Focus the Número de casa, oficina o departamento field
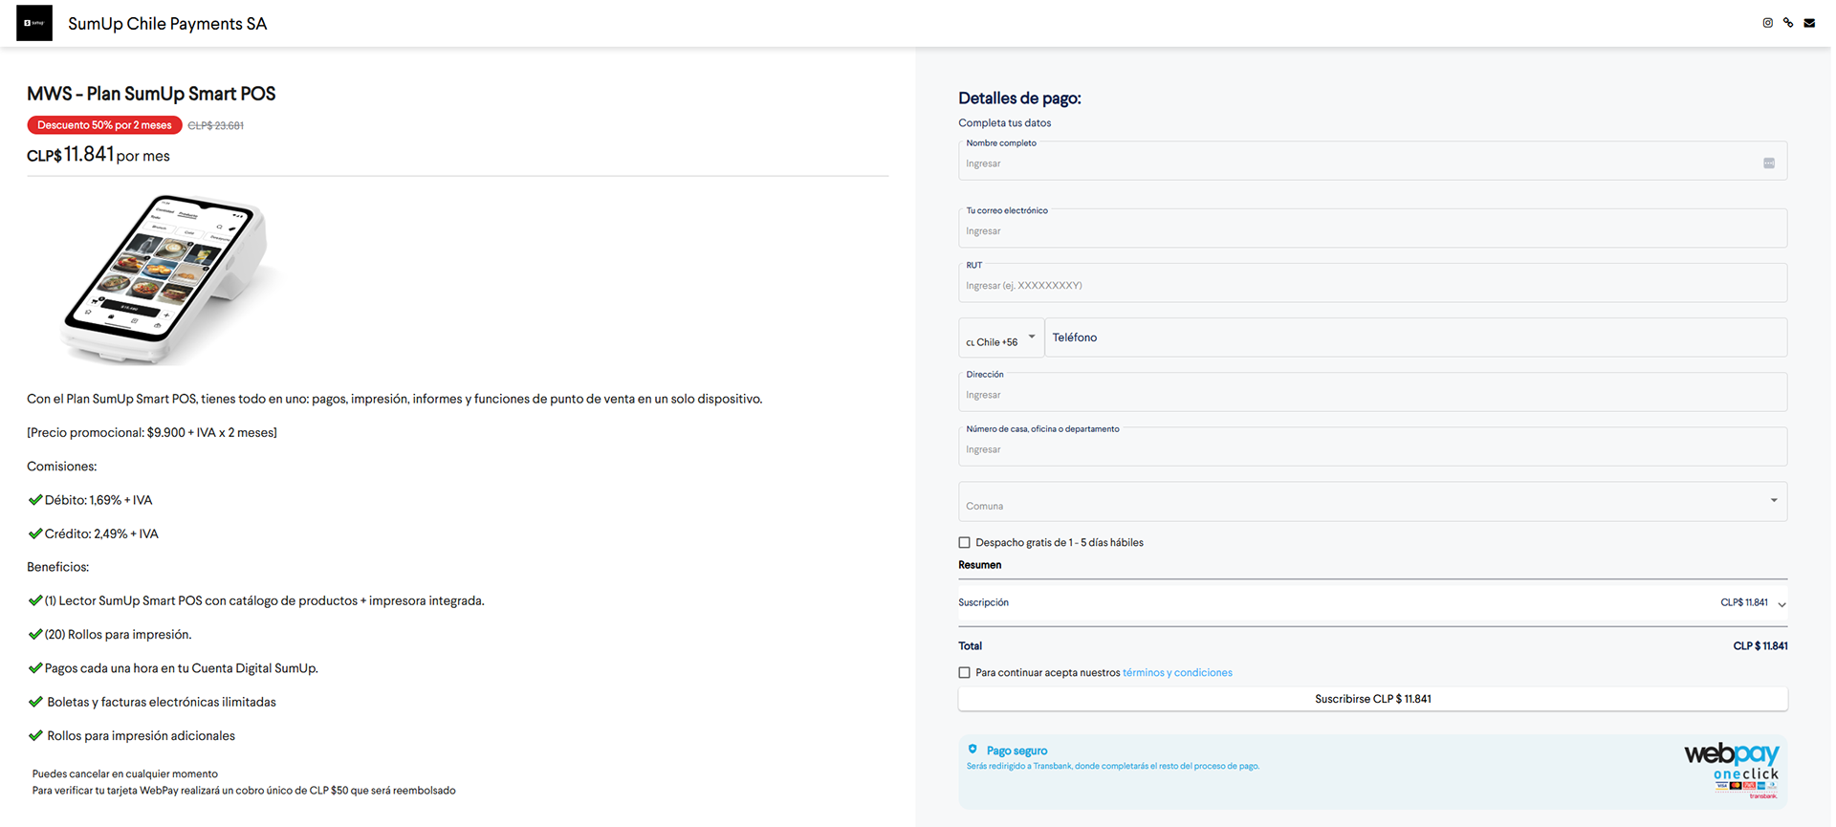The height and width of the screenshot is (827, 1836). point(1372,446)
